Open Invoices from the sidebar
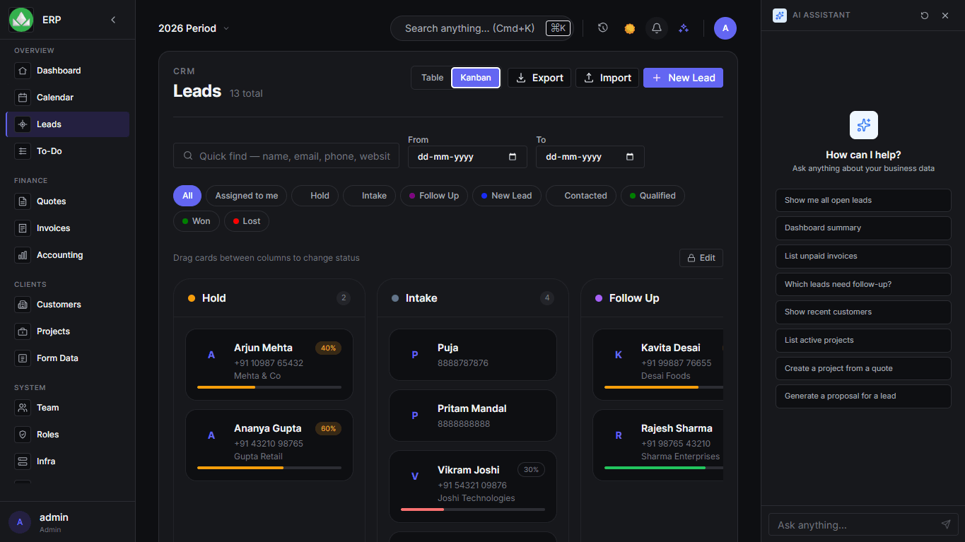 click(x=67, y=228)
